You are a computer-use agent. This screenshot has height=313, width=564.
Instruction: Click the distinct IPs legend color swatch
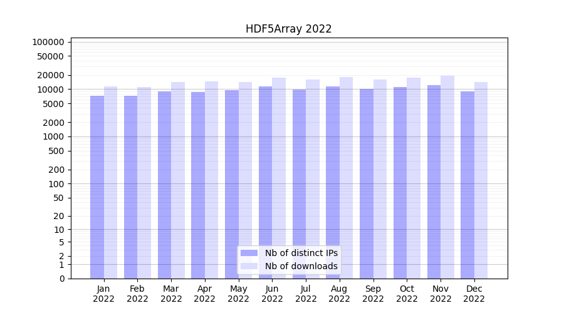click(x=249, y=253)
